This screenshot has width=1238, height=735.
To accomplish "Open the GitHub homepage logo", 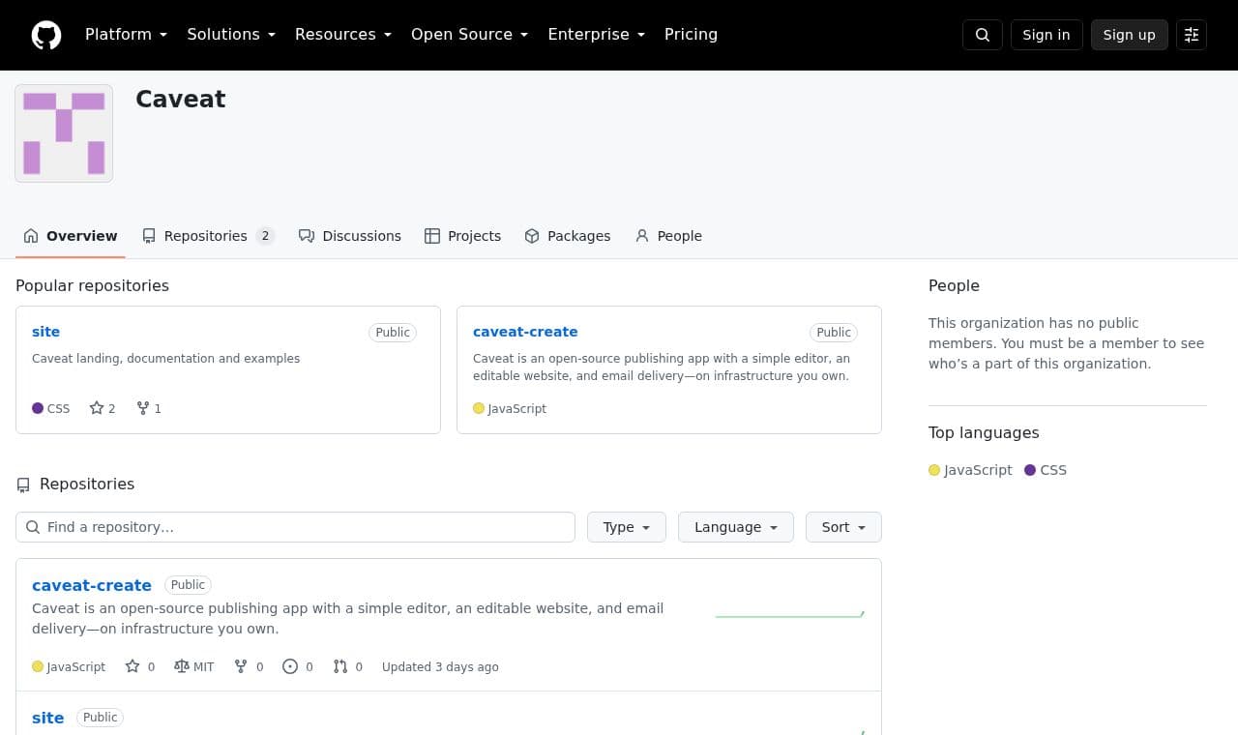I will [46, 35].
